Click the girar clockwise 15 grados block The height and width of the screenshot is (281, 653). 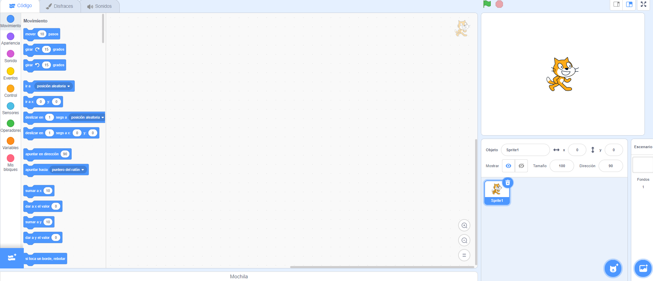(45, 50)
